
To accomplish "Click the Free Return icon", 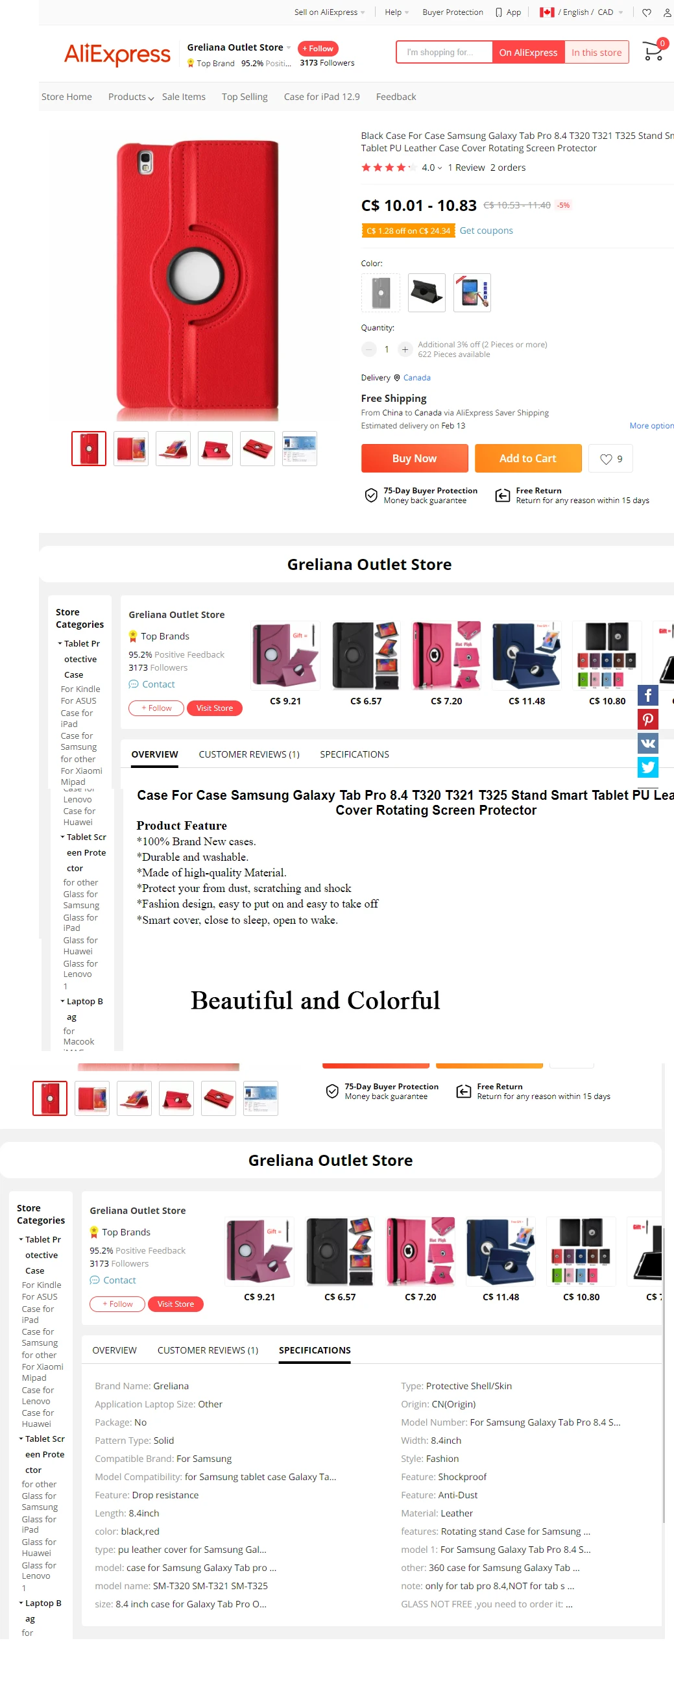I will click(502, 495).
